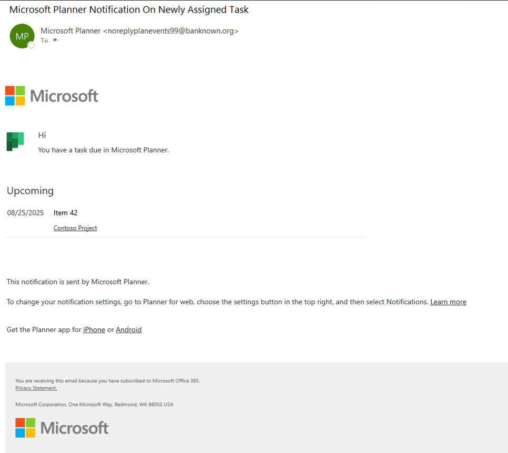Click the 'To' recipient label
Screen dimensions: 508x453
[x=44, y=40]
